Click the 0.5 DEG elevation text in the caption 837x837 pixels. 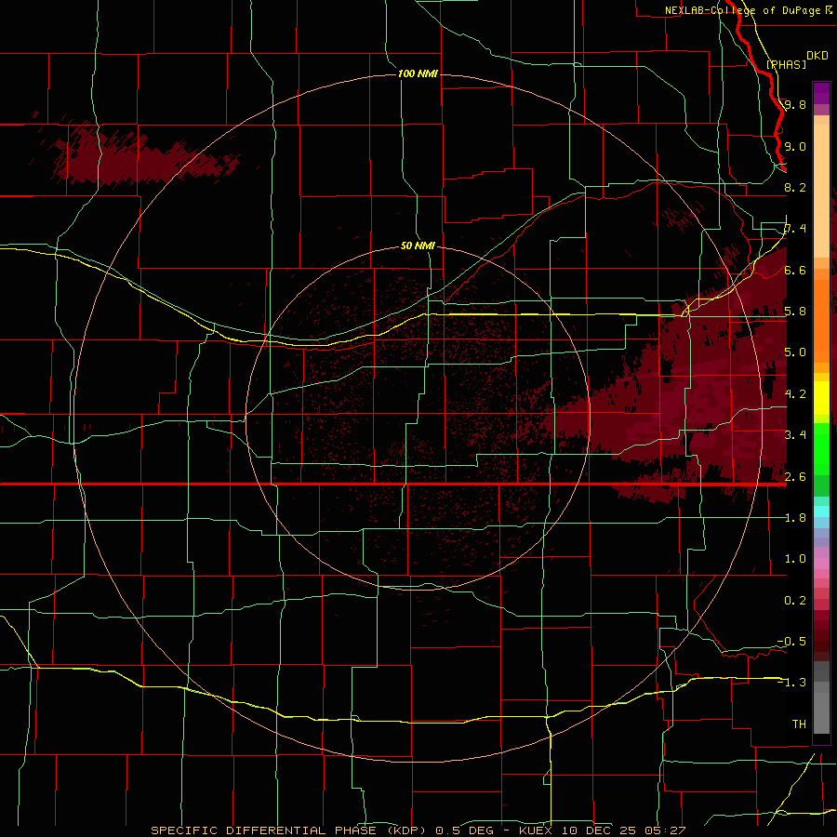[x=462, y=830]
